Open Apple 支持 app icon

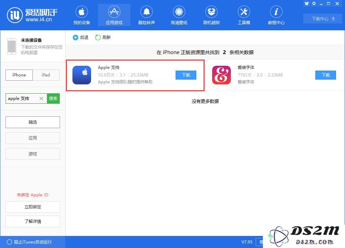[x=82, y=75]
